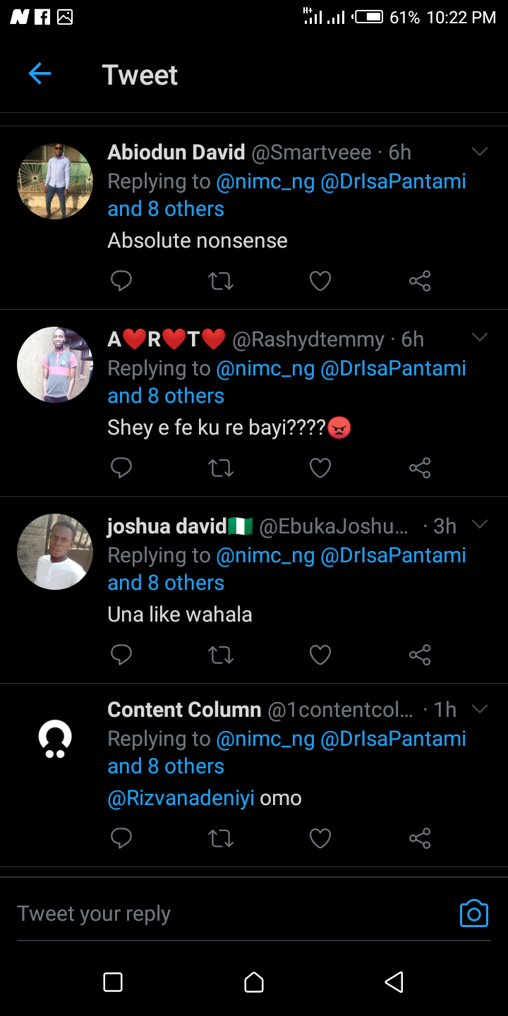This screenshot has height=1016, width=508.
Task: Share Content Column's tweet
Action: 420,838
